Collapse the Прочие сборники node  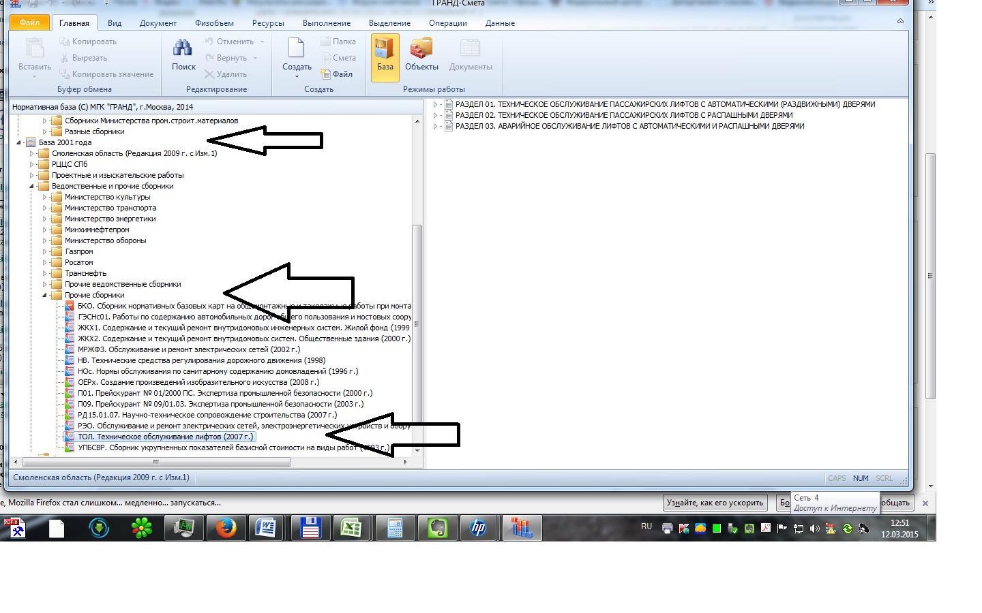[x=44, y=295]
